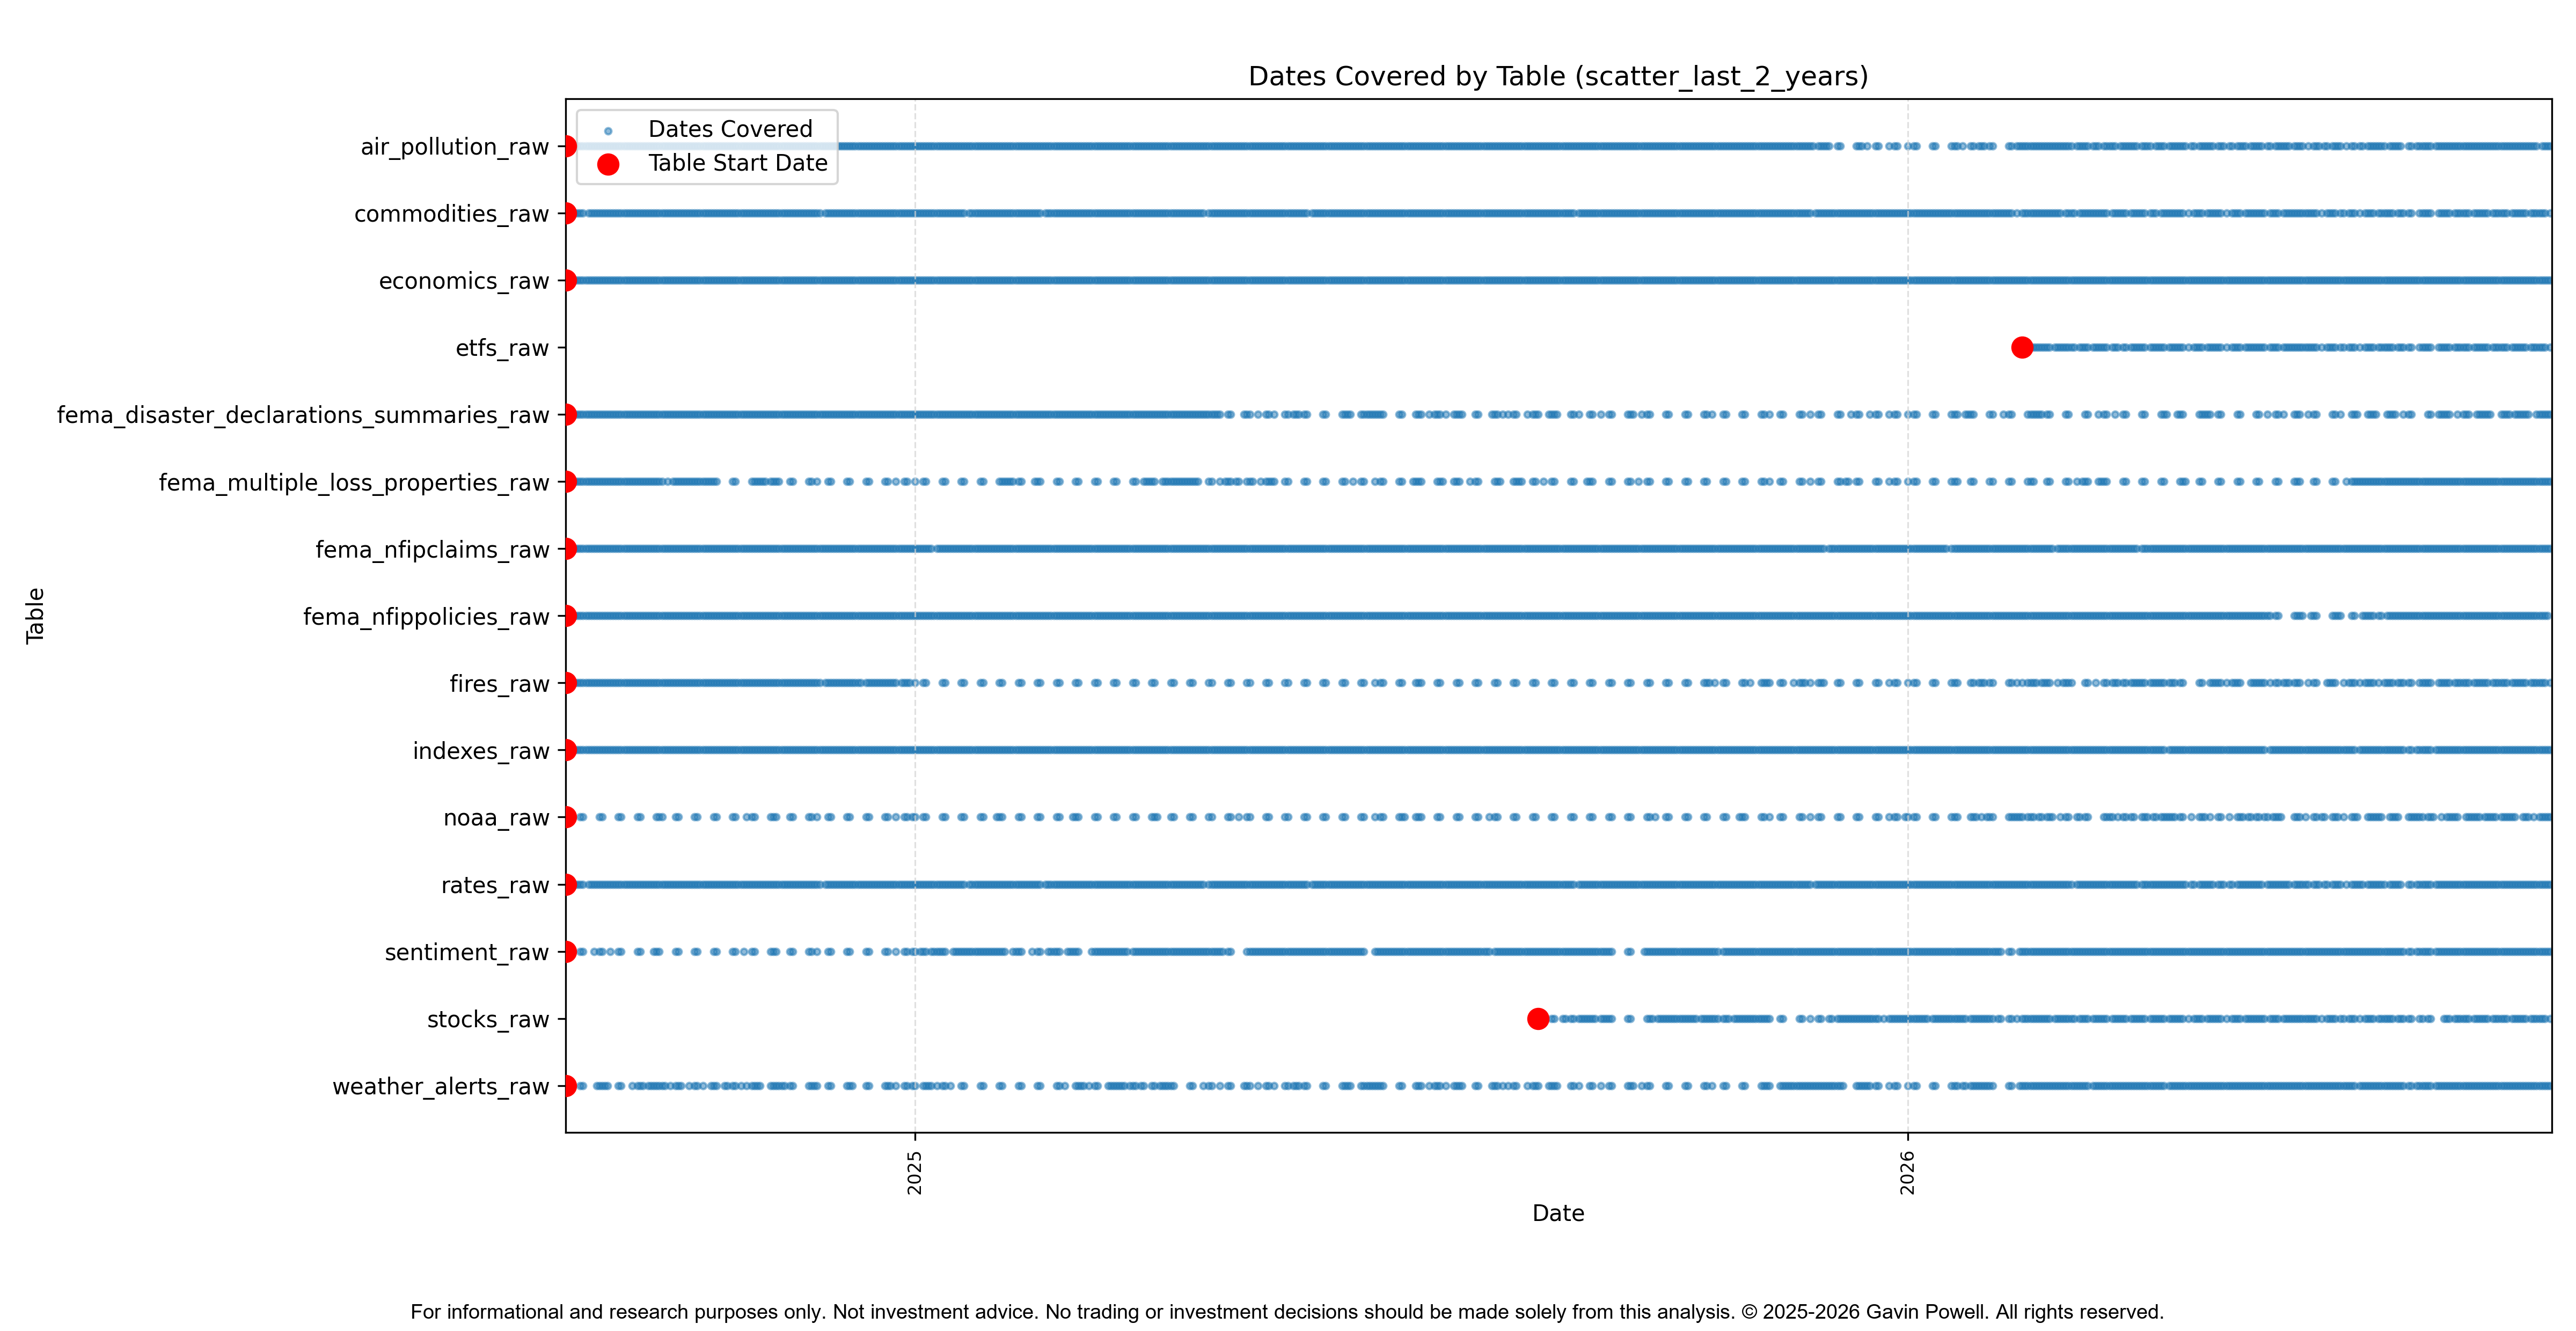The height and width of the screenshot is (1331, 2576).
Task: Click the footer disclaimer about investment advice
Action: [x=1287, y=1312]
